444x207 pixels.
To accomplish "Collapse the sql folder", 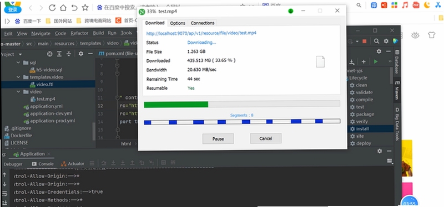I will click(x=18, y=63).
